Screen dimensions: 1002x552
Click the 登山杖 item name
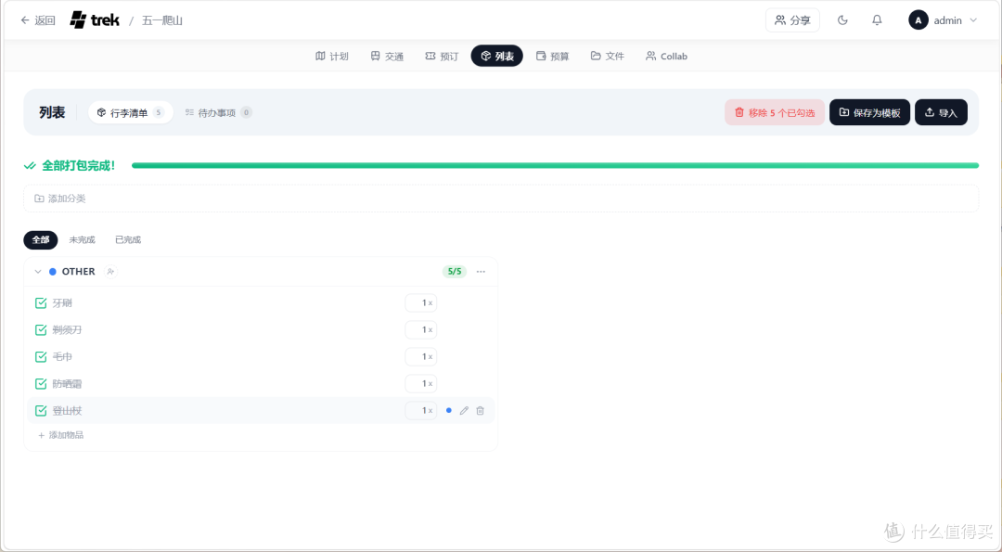click(x=67, y=410)
